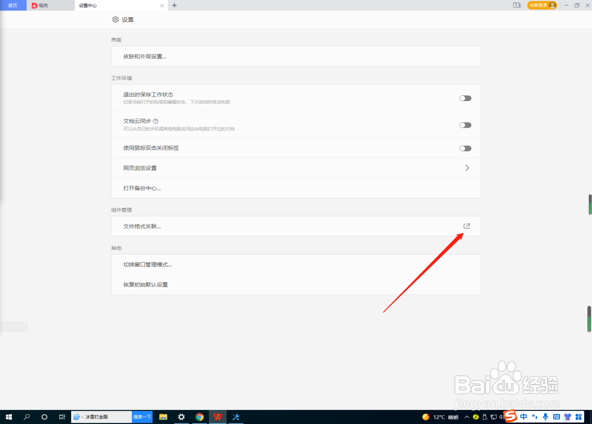
Task: Open Cortana circle icon
Action: tap(44, 417)
